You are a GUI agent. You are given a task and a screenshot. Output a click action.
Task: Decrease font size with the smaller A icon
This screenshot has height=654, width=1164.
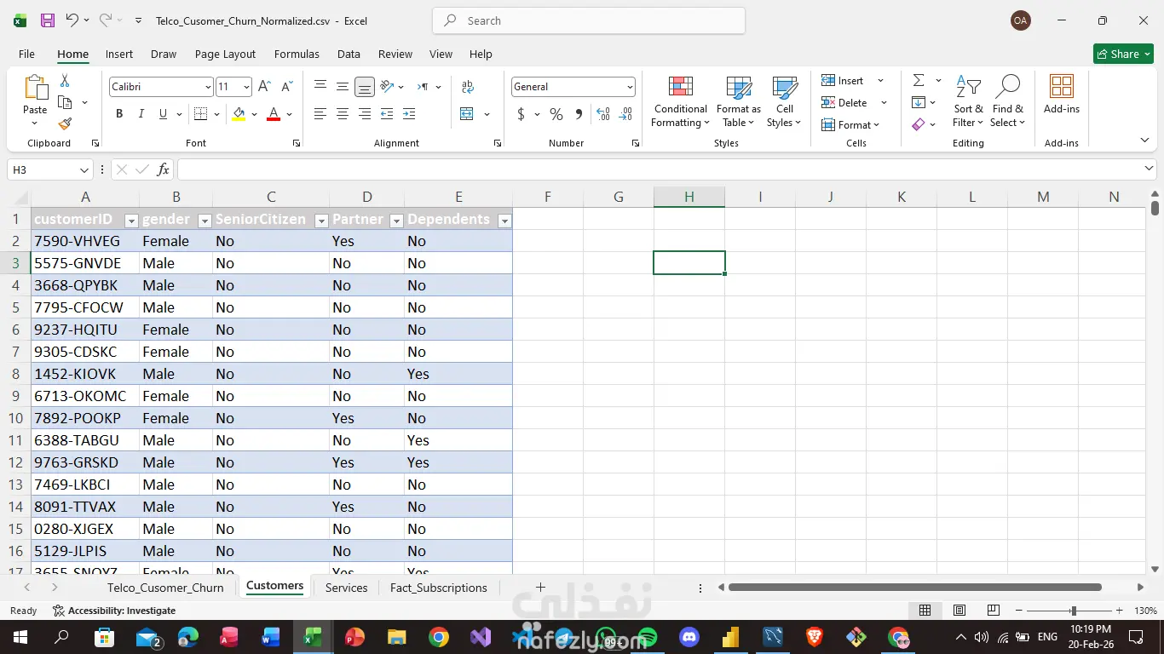point(287,87)
